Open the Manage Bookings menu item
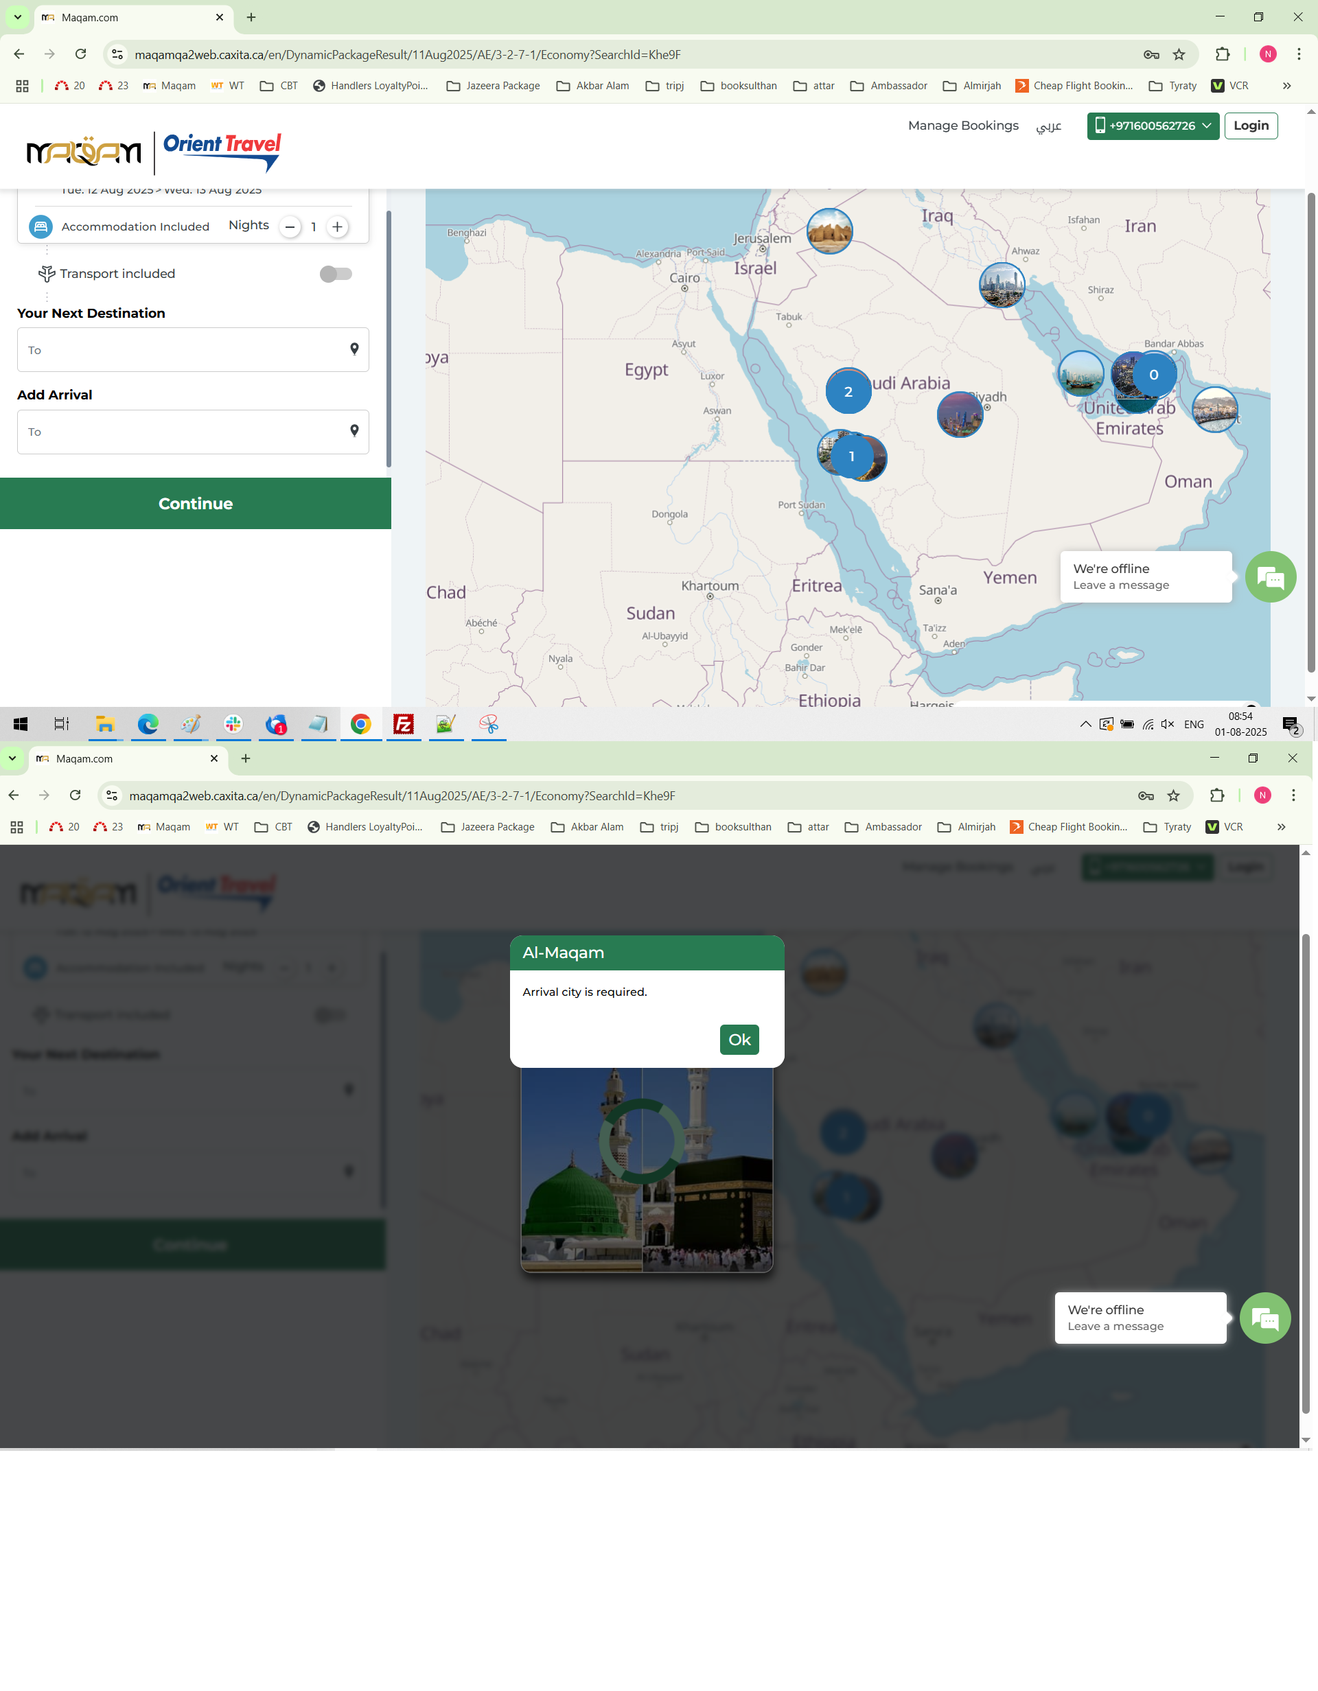1318x1691 pixels. pyautogui.click(x=962, y=126)
